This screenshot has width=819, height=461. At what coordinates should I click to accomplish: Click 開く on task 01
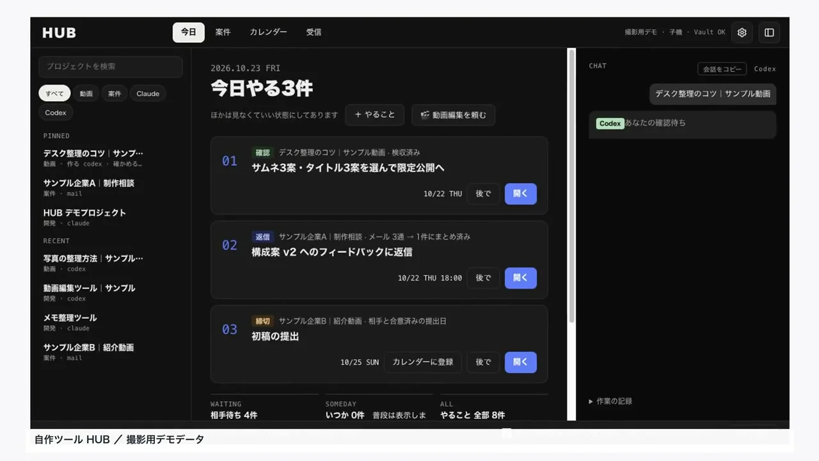click(521, 194)
